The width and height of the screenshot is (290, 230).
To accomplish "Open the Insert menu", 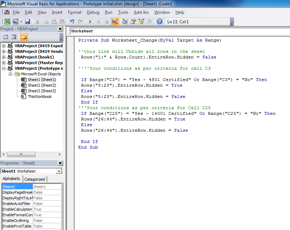I will pos(57,12).
